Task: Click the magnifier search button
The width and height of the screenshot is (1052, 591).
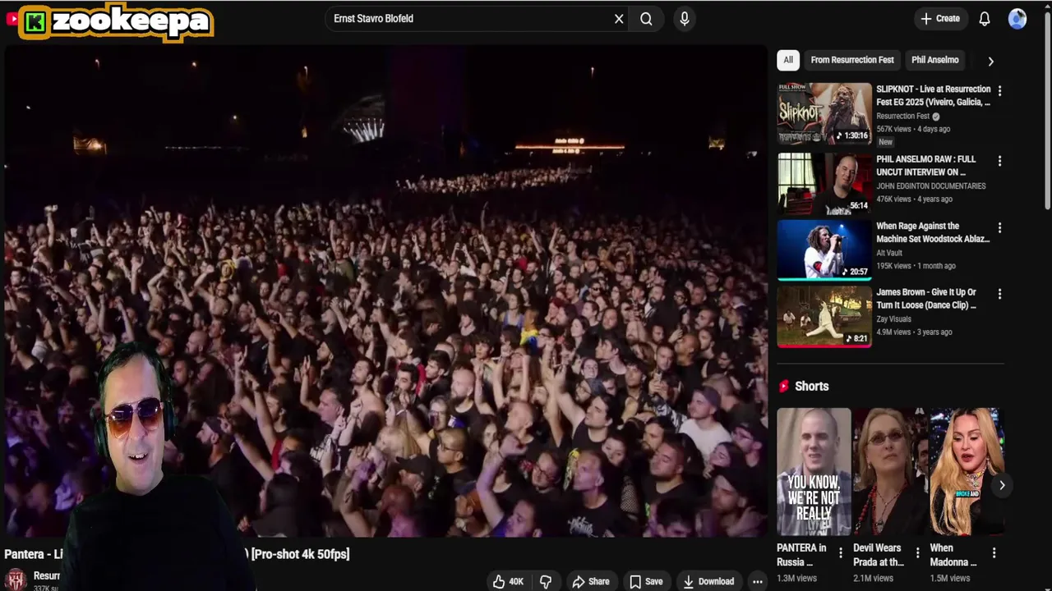Action: tap(646, 19)
